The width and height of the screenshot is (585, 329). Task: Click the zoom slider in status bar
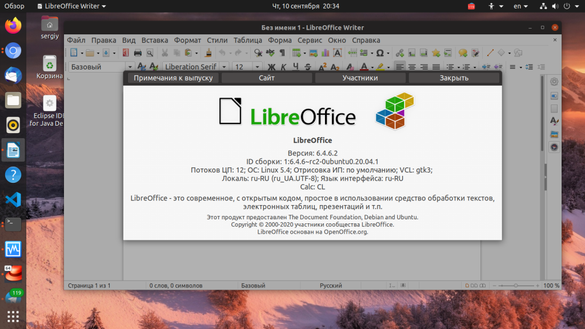coord(516,285)
